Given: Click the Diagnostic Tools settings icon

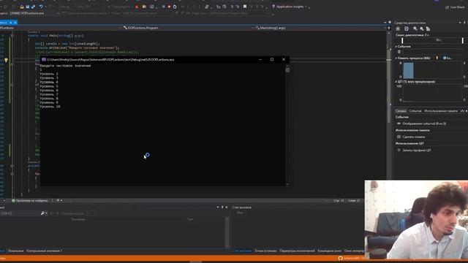Looking at the screenshot, I should (x=398, y=28).
